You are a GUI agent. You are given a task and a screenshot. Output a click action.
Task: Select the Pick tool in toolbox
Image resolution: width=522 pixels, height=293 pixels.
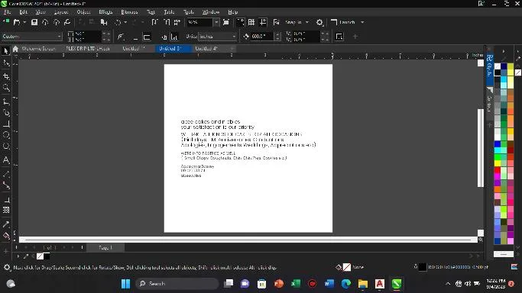pyautogui.click(x=5, y=51)
